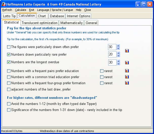
Task: Tick 'rarest' for four-group row
Action: point(102,83)
